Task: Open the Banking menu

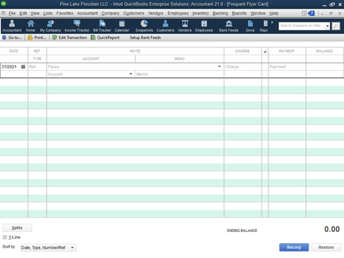Action: (220, 14)
